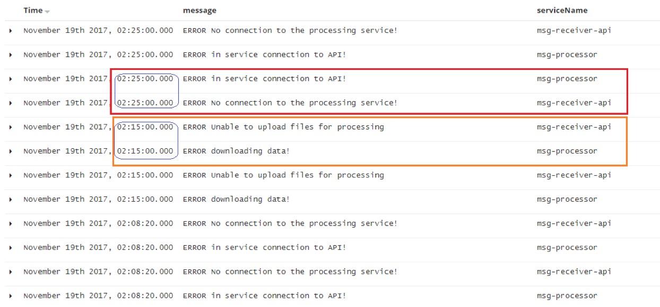Click the message column header
Viewport: 660px width, 307px height.
(x=199, y=11)
